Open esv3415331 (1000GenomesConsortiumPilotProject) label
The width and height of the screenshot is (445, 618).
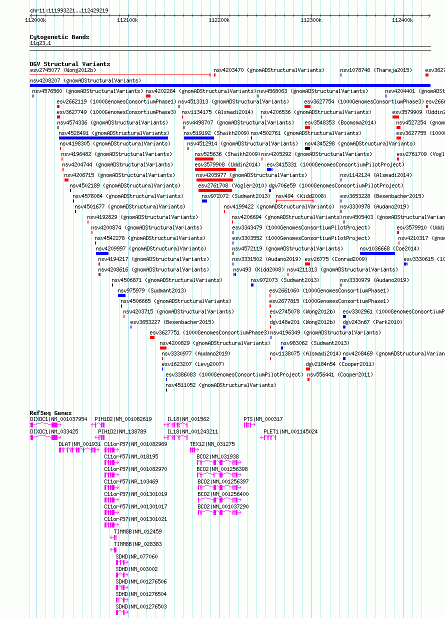(x=335, y=164)
